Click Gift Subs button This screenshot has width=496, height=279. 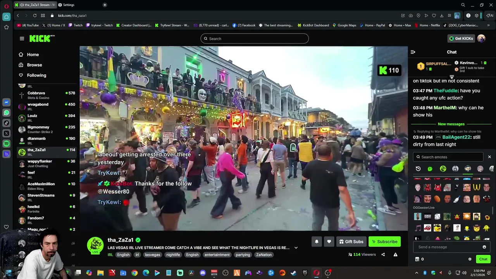[351, 241]
